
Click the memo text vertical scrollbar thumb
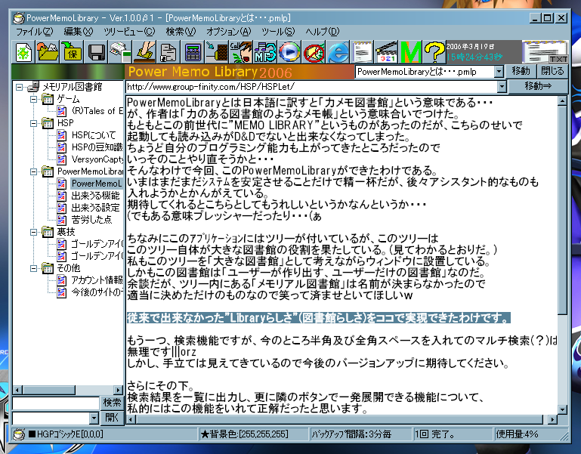click(562, 212)
